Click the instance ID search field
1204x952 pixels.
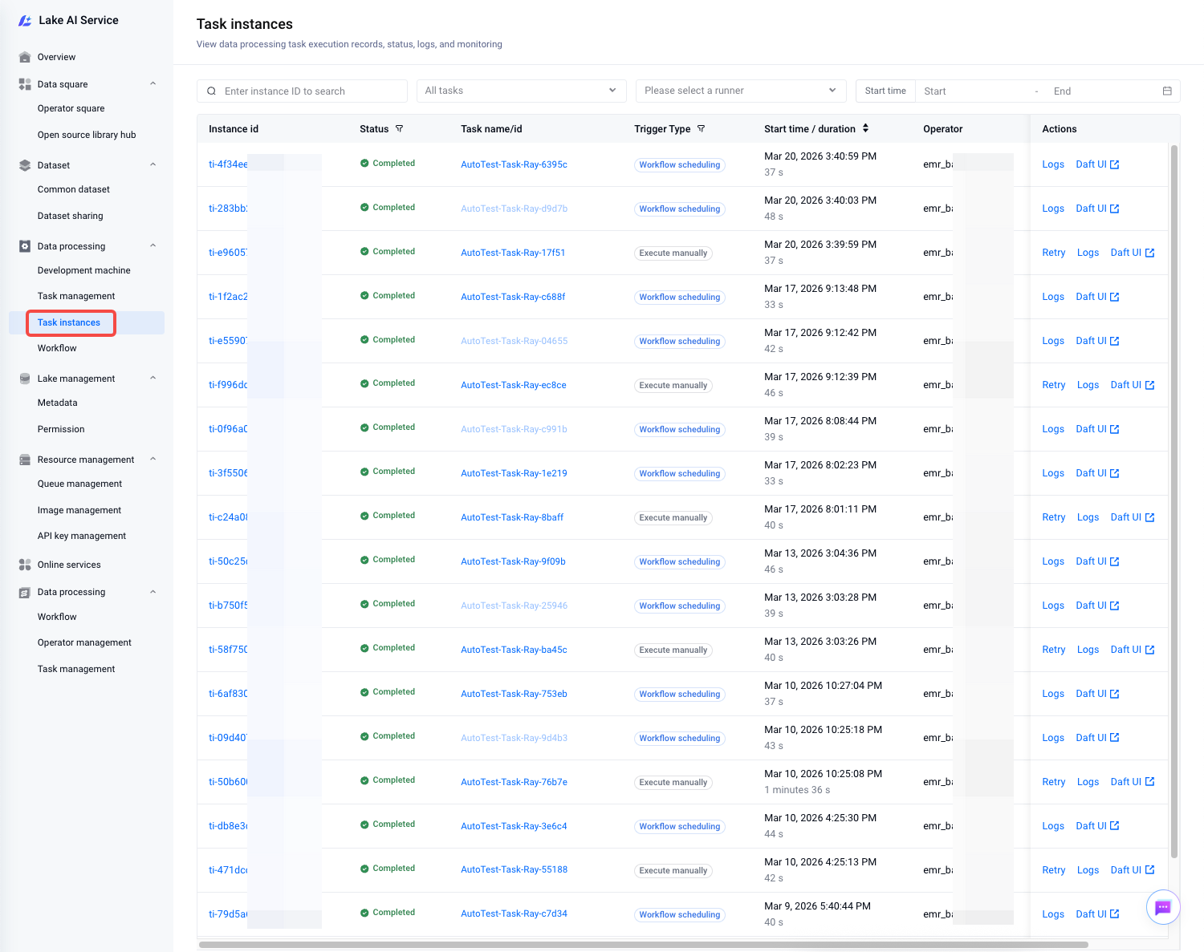309,91
